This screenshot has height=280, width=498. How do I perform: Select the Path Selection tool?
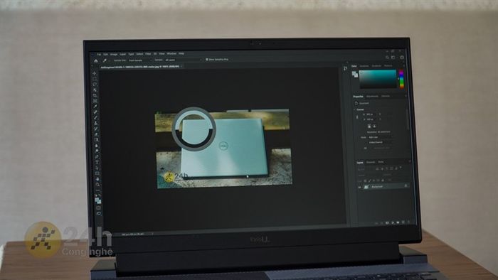[97, 168]
